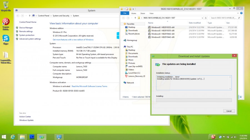Click the New Folder quick access icon
The image size is (250, 140).
coord(130,9)
